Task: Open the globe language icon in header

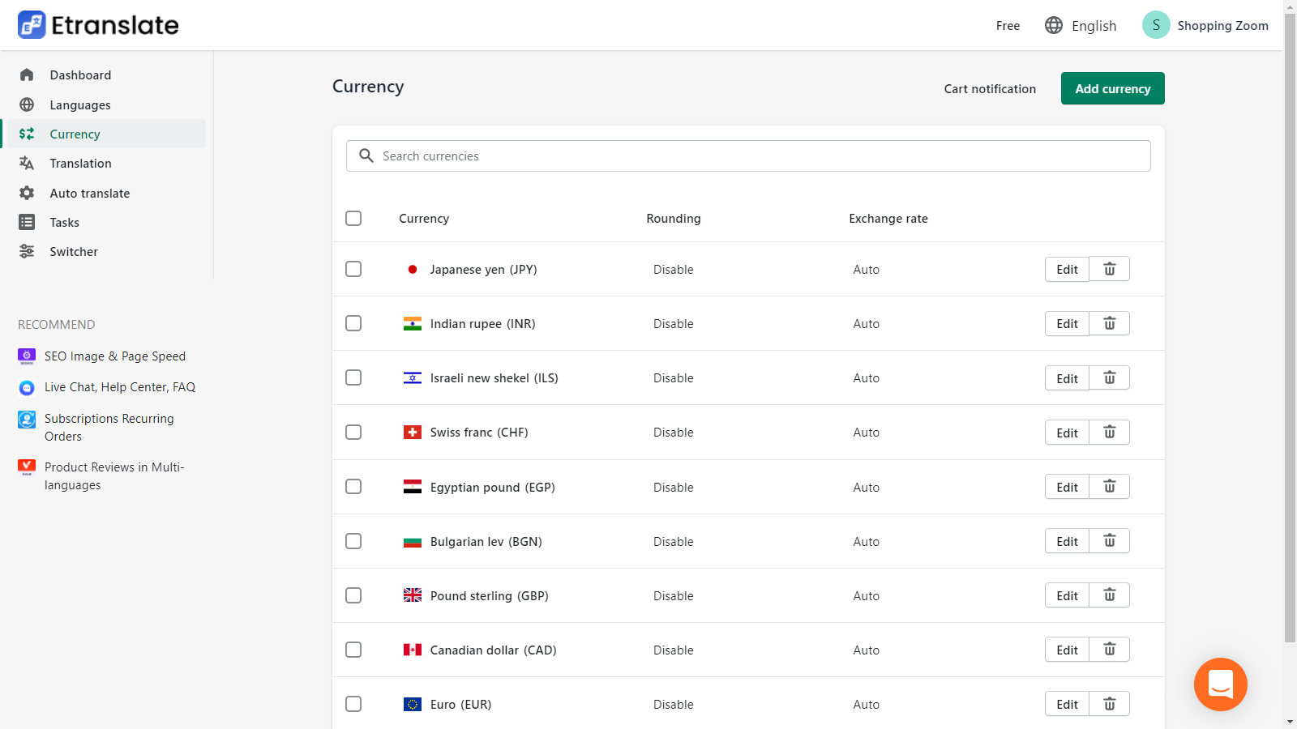Action: click(1054, 25)
